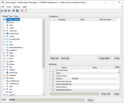
Task: Open the Help menu
Action: point(25,7)
